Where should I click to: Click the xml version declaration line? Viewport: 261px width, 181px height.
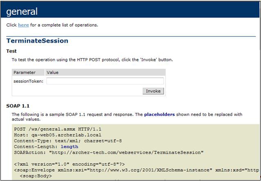(69, 164)
